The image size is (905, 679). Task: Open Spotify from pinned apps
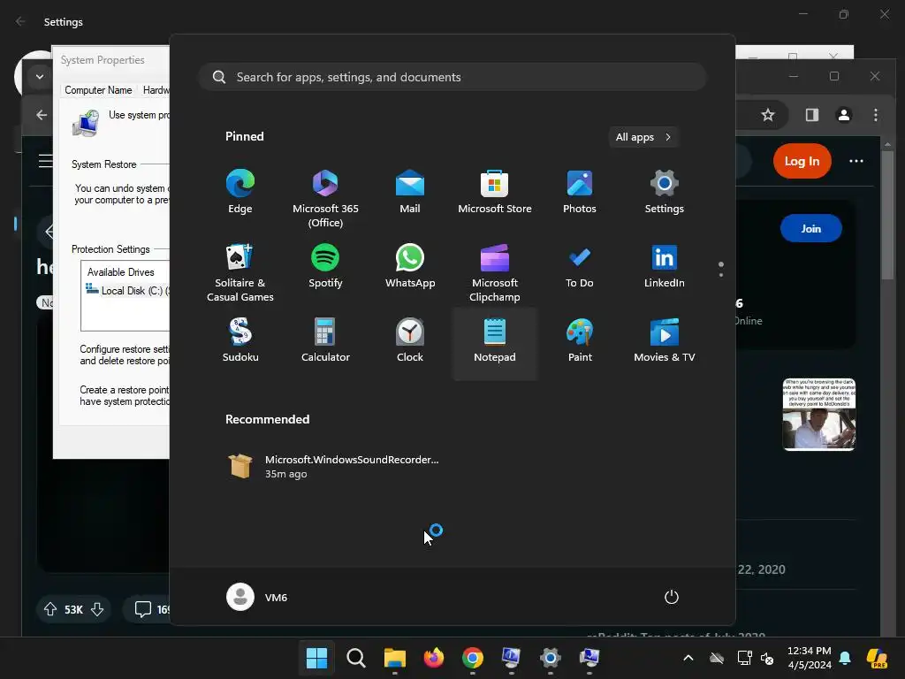(325, 267)
